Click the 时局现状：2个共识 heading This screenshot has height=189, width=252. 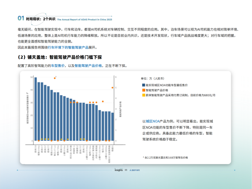[40, 18]
